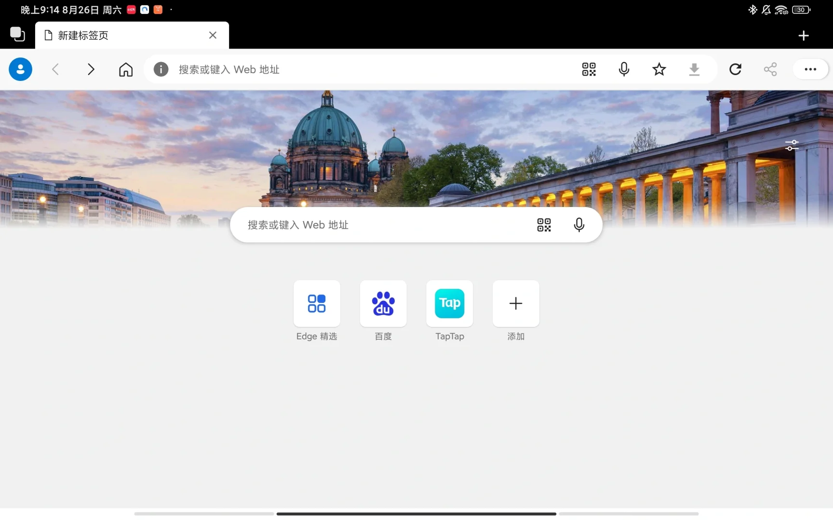The width and height of the screenshot is (833, 520).
Task: Go to the home page
Action: pos(126,69)
